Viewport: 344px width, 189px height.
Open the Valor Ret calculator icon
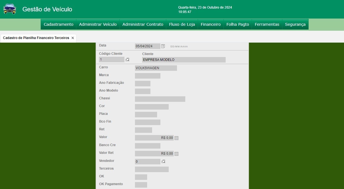pyautogui.click(x=176, y=154)
